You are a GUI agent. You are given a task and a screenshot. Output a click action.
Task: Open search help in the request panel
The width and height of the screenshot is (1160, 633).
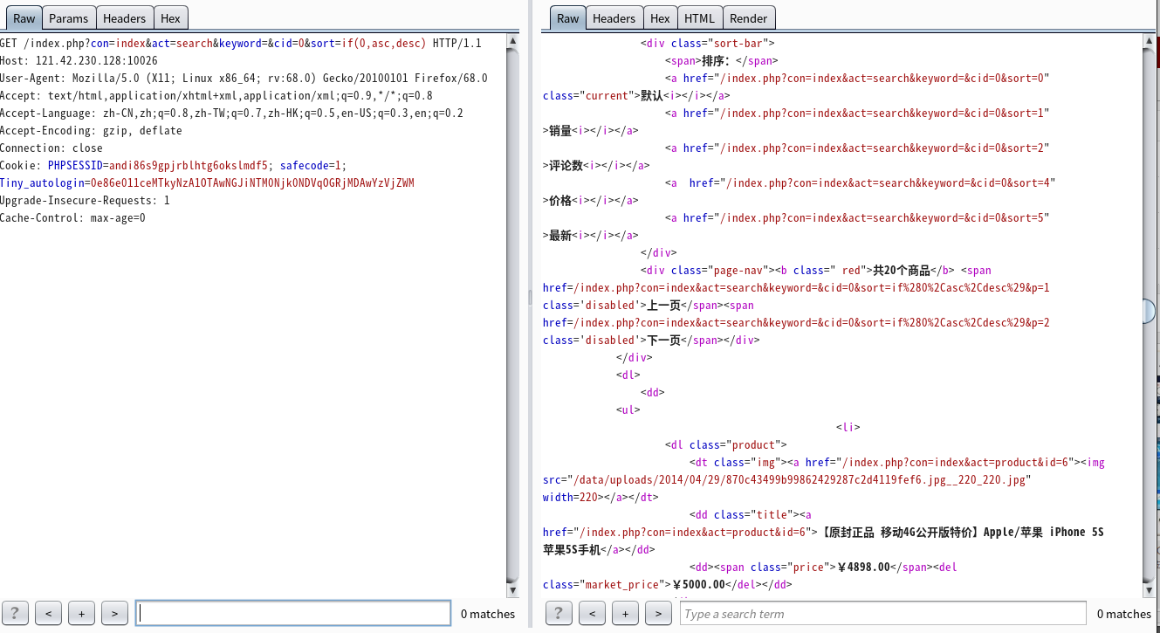coord(16,614)
